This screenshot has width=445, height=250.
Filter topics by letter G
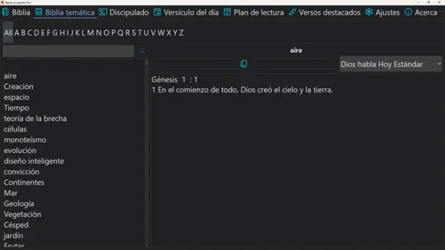55,33
